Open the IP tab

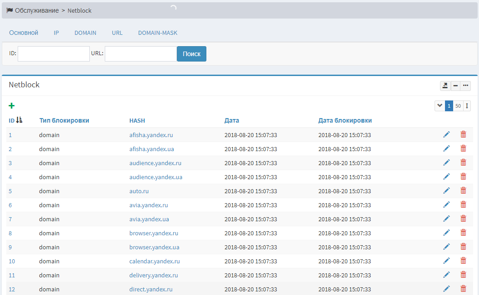coord(56,33)
